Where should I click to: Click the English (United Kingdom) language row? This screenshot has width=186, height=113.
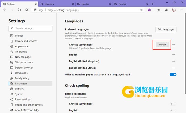click(121, 61)
